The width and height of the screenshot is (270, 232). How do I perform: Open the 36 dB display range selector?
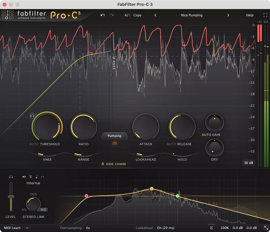(x=248, y=163)
